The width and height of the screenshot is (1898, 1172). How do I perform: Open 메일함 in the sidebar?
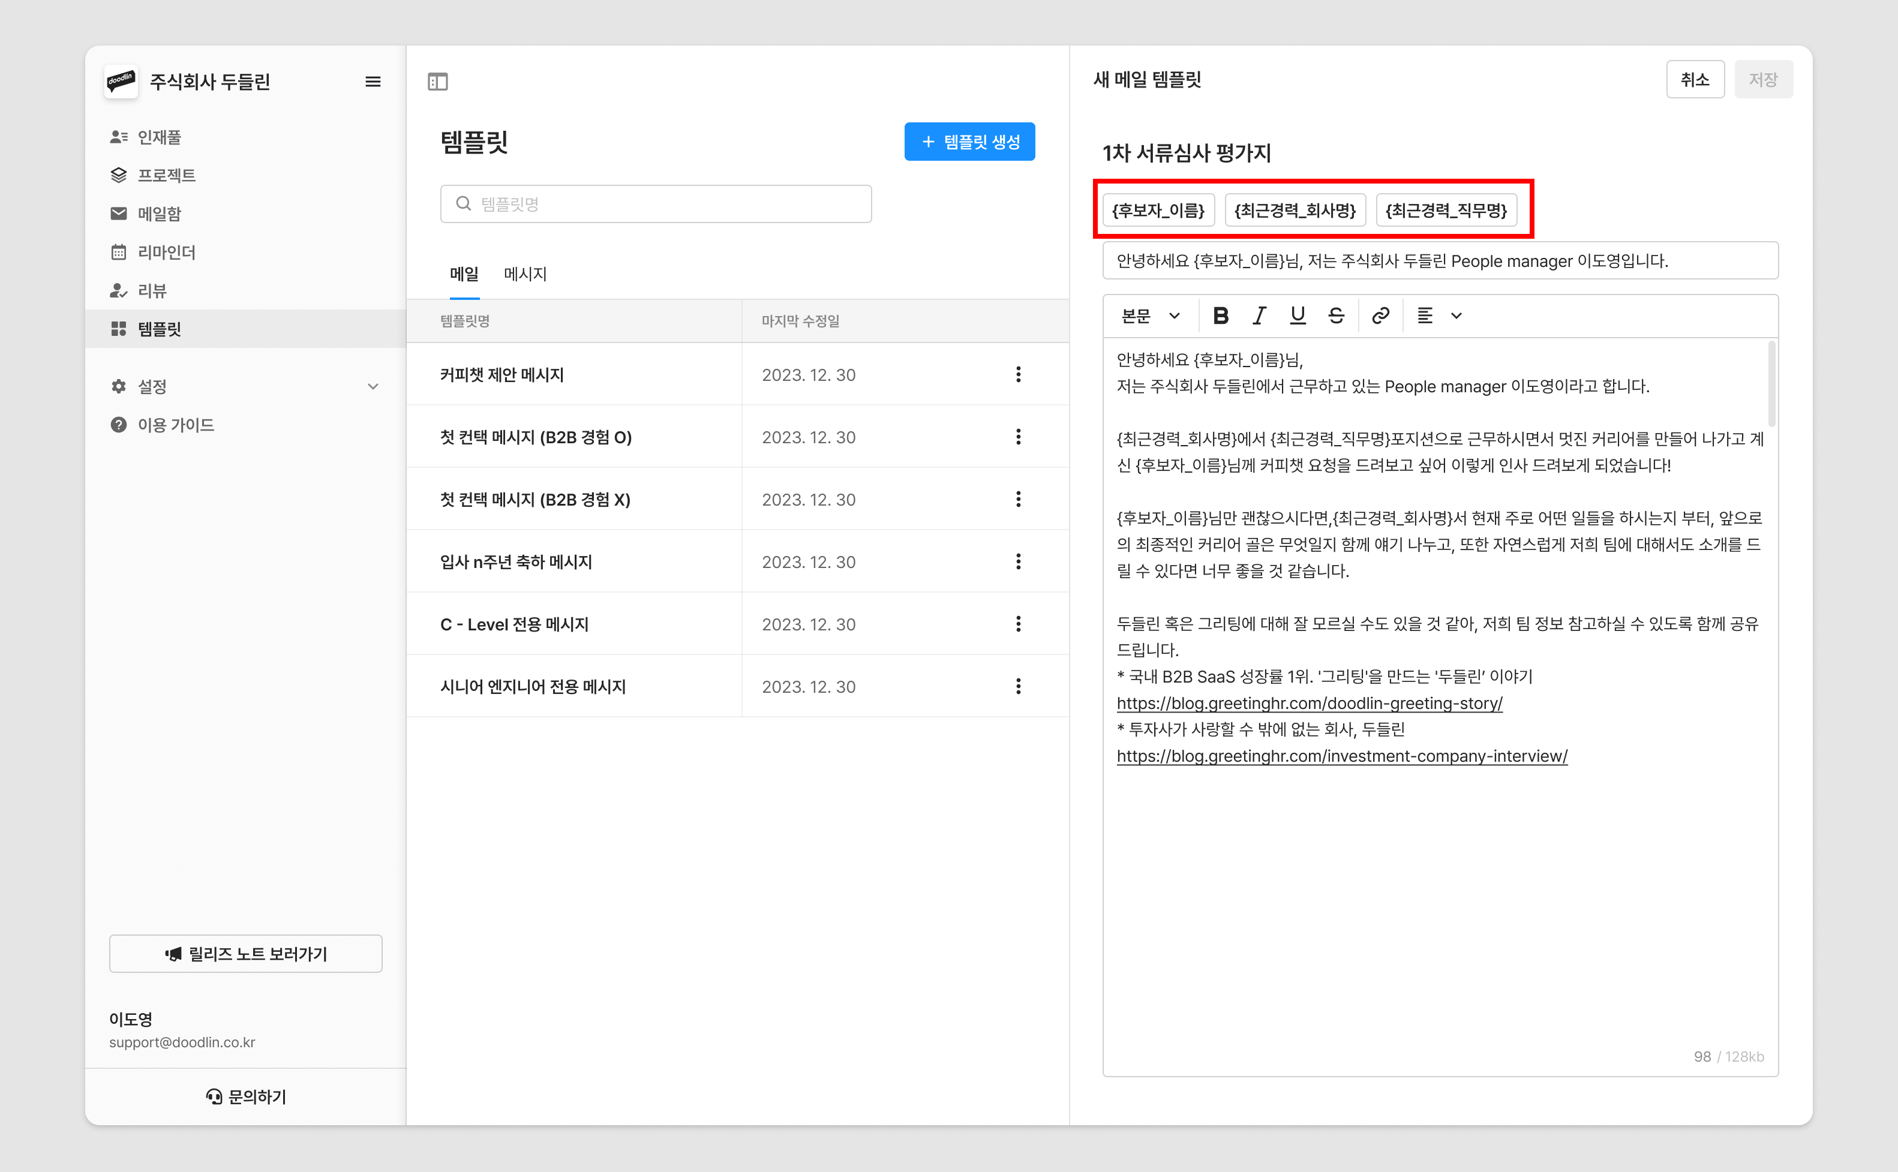[x=159, y=213]
